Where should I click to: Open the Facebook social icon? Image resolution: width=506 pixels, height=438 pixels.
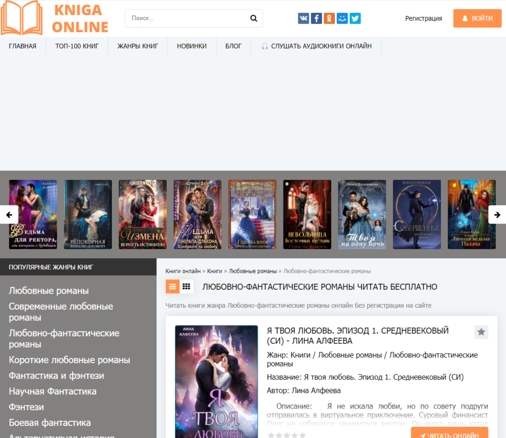click(x=316, y=18)
